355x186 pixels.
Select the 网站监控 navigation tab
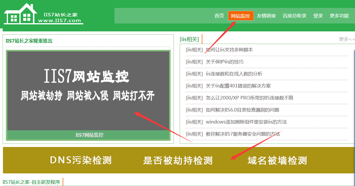pos(241,16)
